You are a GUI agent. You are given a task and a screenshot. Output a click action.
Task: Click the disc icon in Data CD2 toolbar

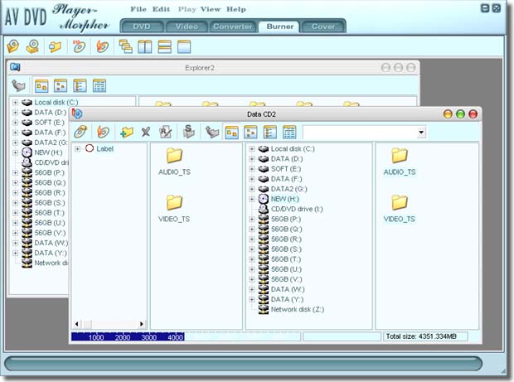click(x=80, y=132)
